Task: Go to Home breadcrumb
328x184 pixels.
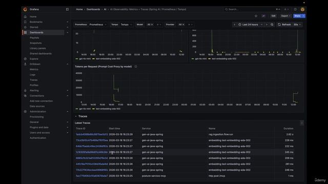Action: tap(79, 9)
